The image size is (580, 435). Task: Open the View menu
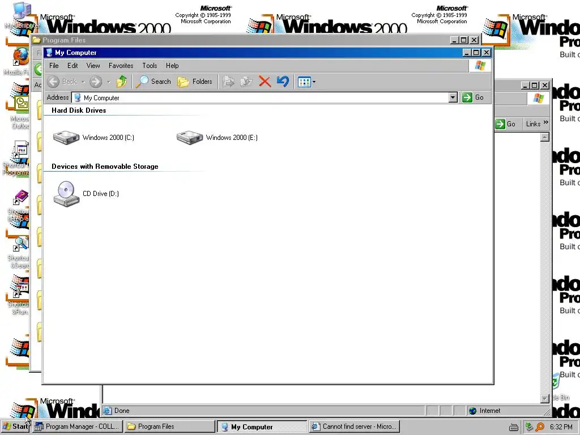click(93, 66)
